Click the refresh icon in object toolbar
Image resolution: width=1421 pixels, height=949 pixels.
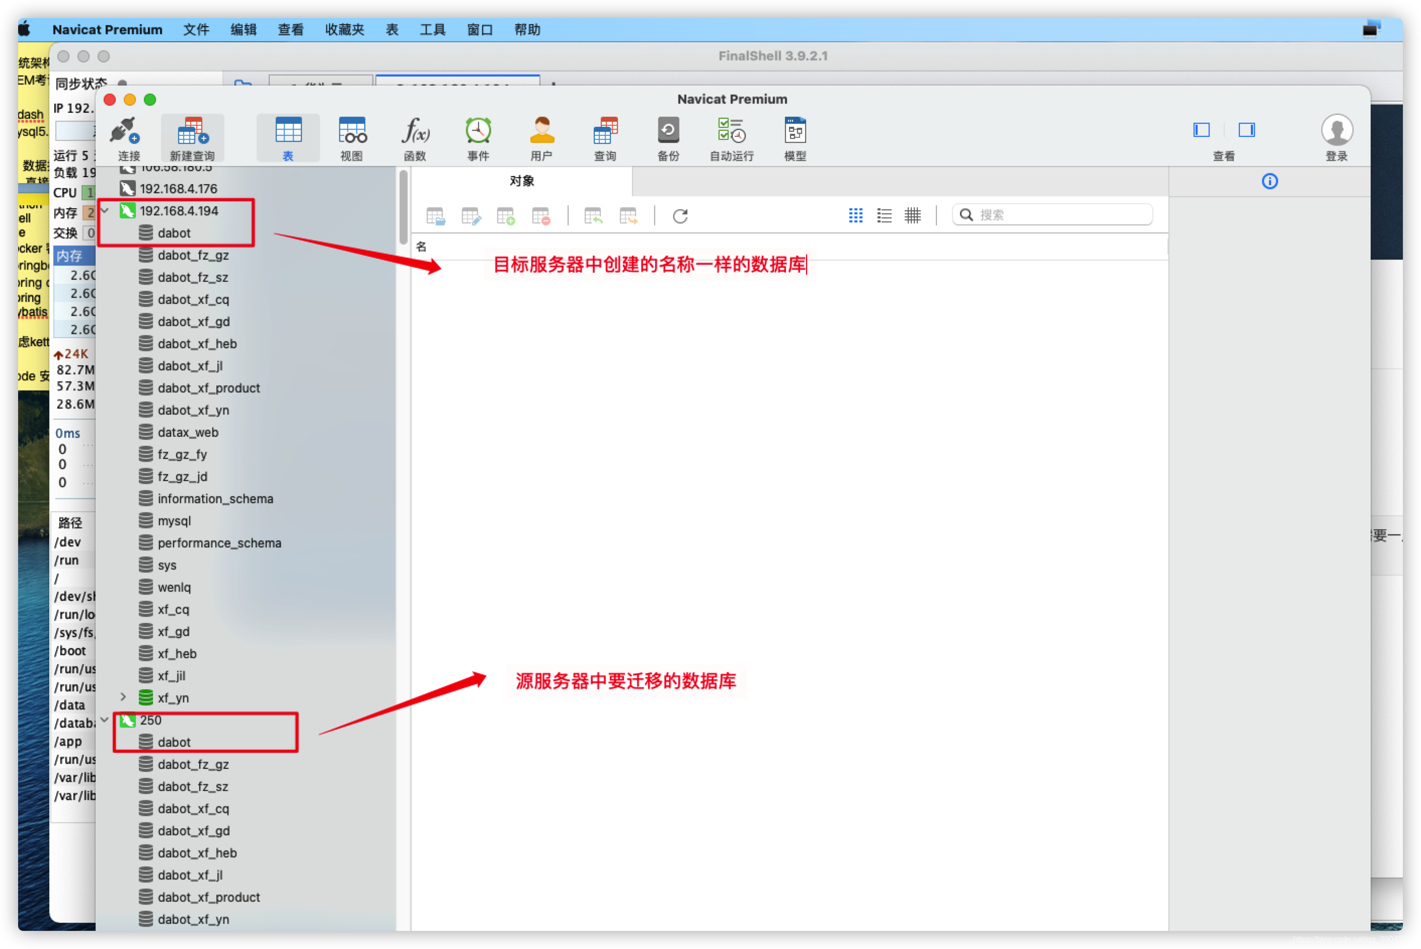pyautogui.click(x=680, y=216)
